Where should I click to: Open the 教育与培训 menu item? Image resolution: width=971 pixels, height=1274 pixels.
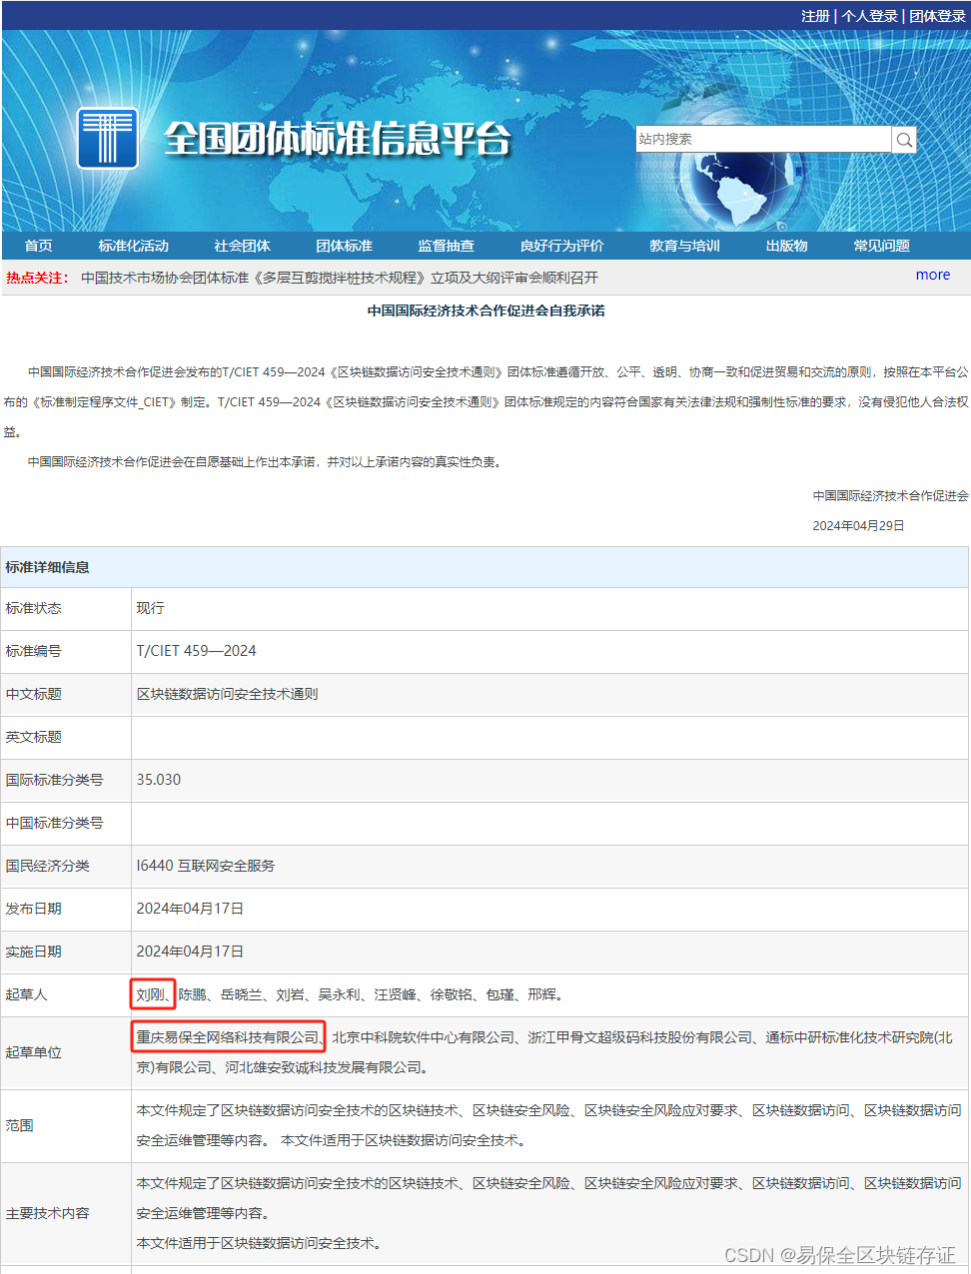(684, 246)
